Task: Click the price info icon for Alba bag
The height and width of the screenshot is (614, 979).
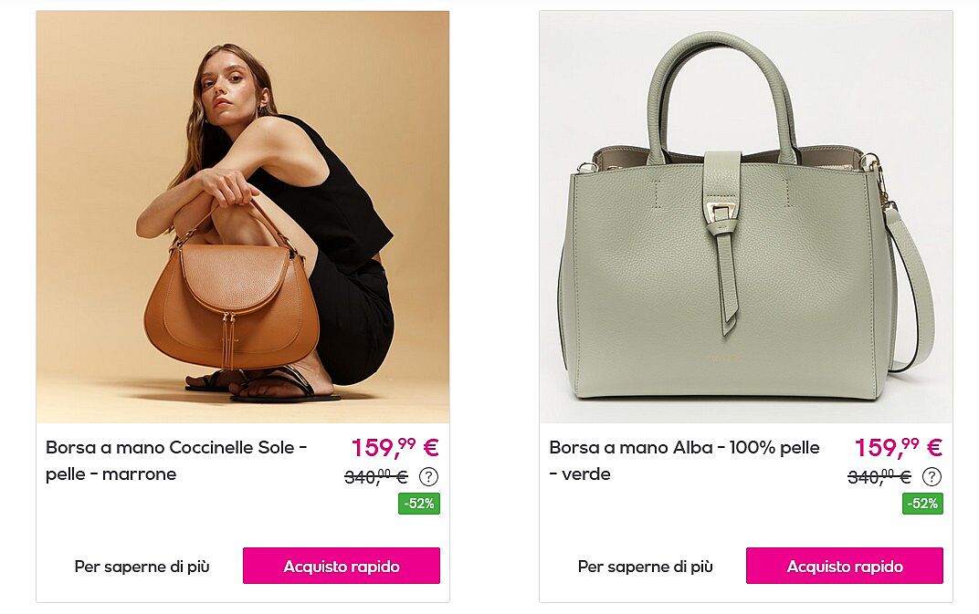Action: 932,477
